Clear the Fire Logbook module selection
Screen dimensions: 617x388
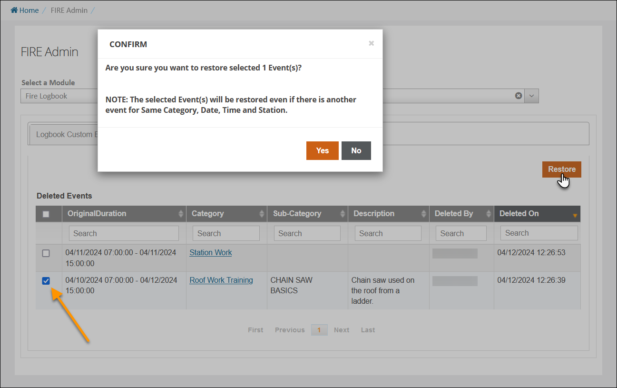tap(519, 96)
